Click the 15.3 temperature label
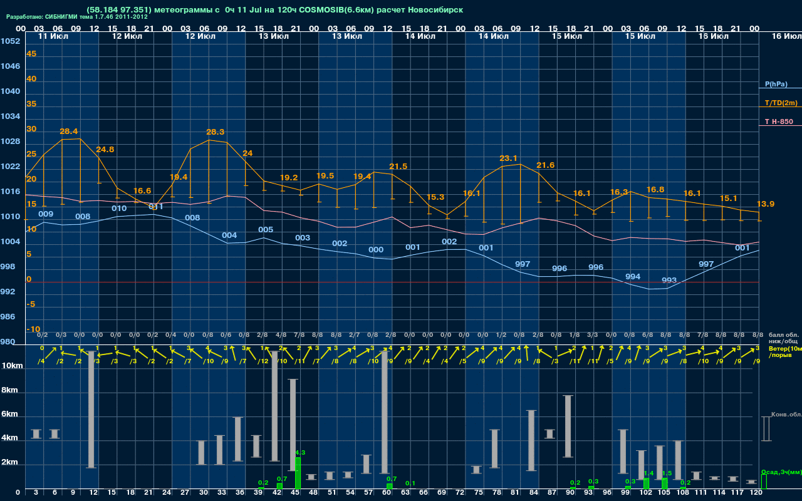 pyautogui.click(x=435, y=197)
